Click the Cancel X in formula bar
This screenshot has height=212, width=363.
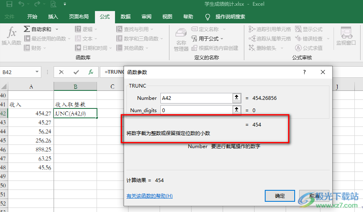[x=61, y=72]
